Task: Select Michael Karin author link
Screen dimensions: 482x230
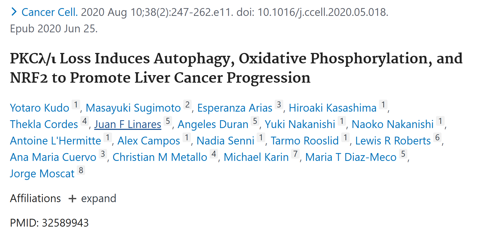Action: [256, 157]
